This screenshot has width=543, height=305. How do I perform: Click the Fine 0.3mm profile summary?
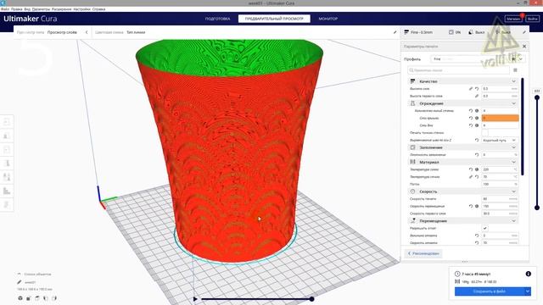tap(418, 32)
